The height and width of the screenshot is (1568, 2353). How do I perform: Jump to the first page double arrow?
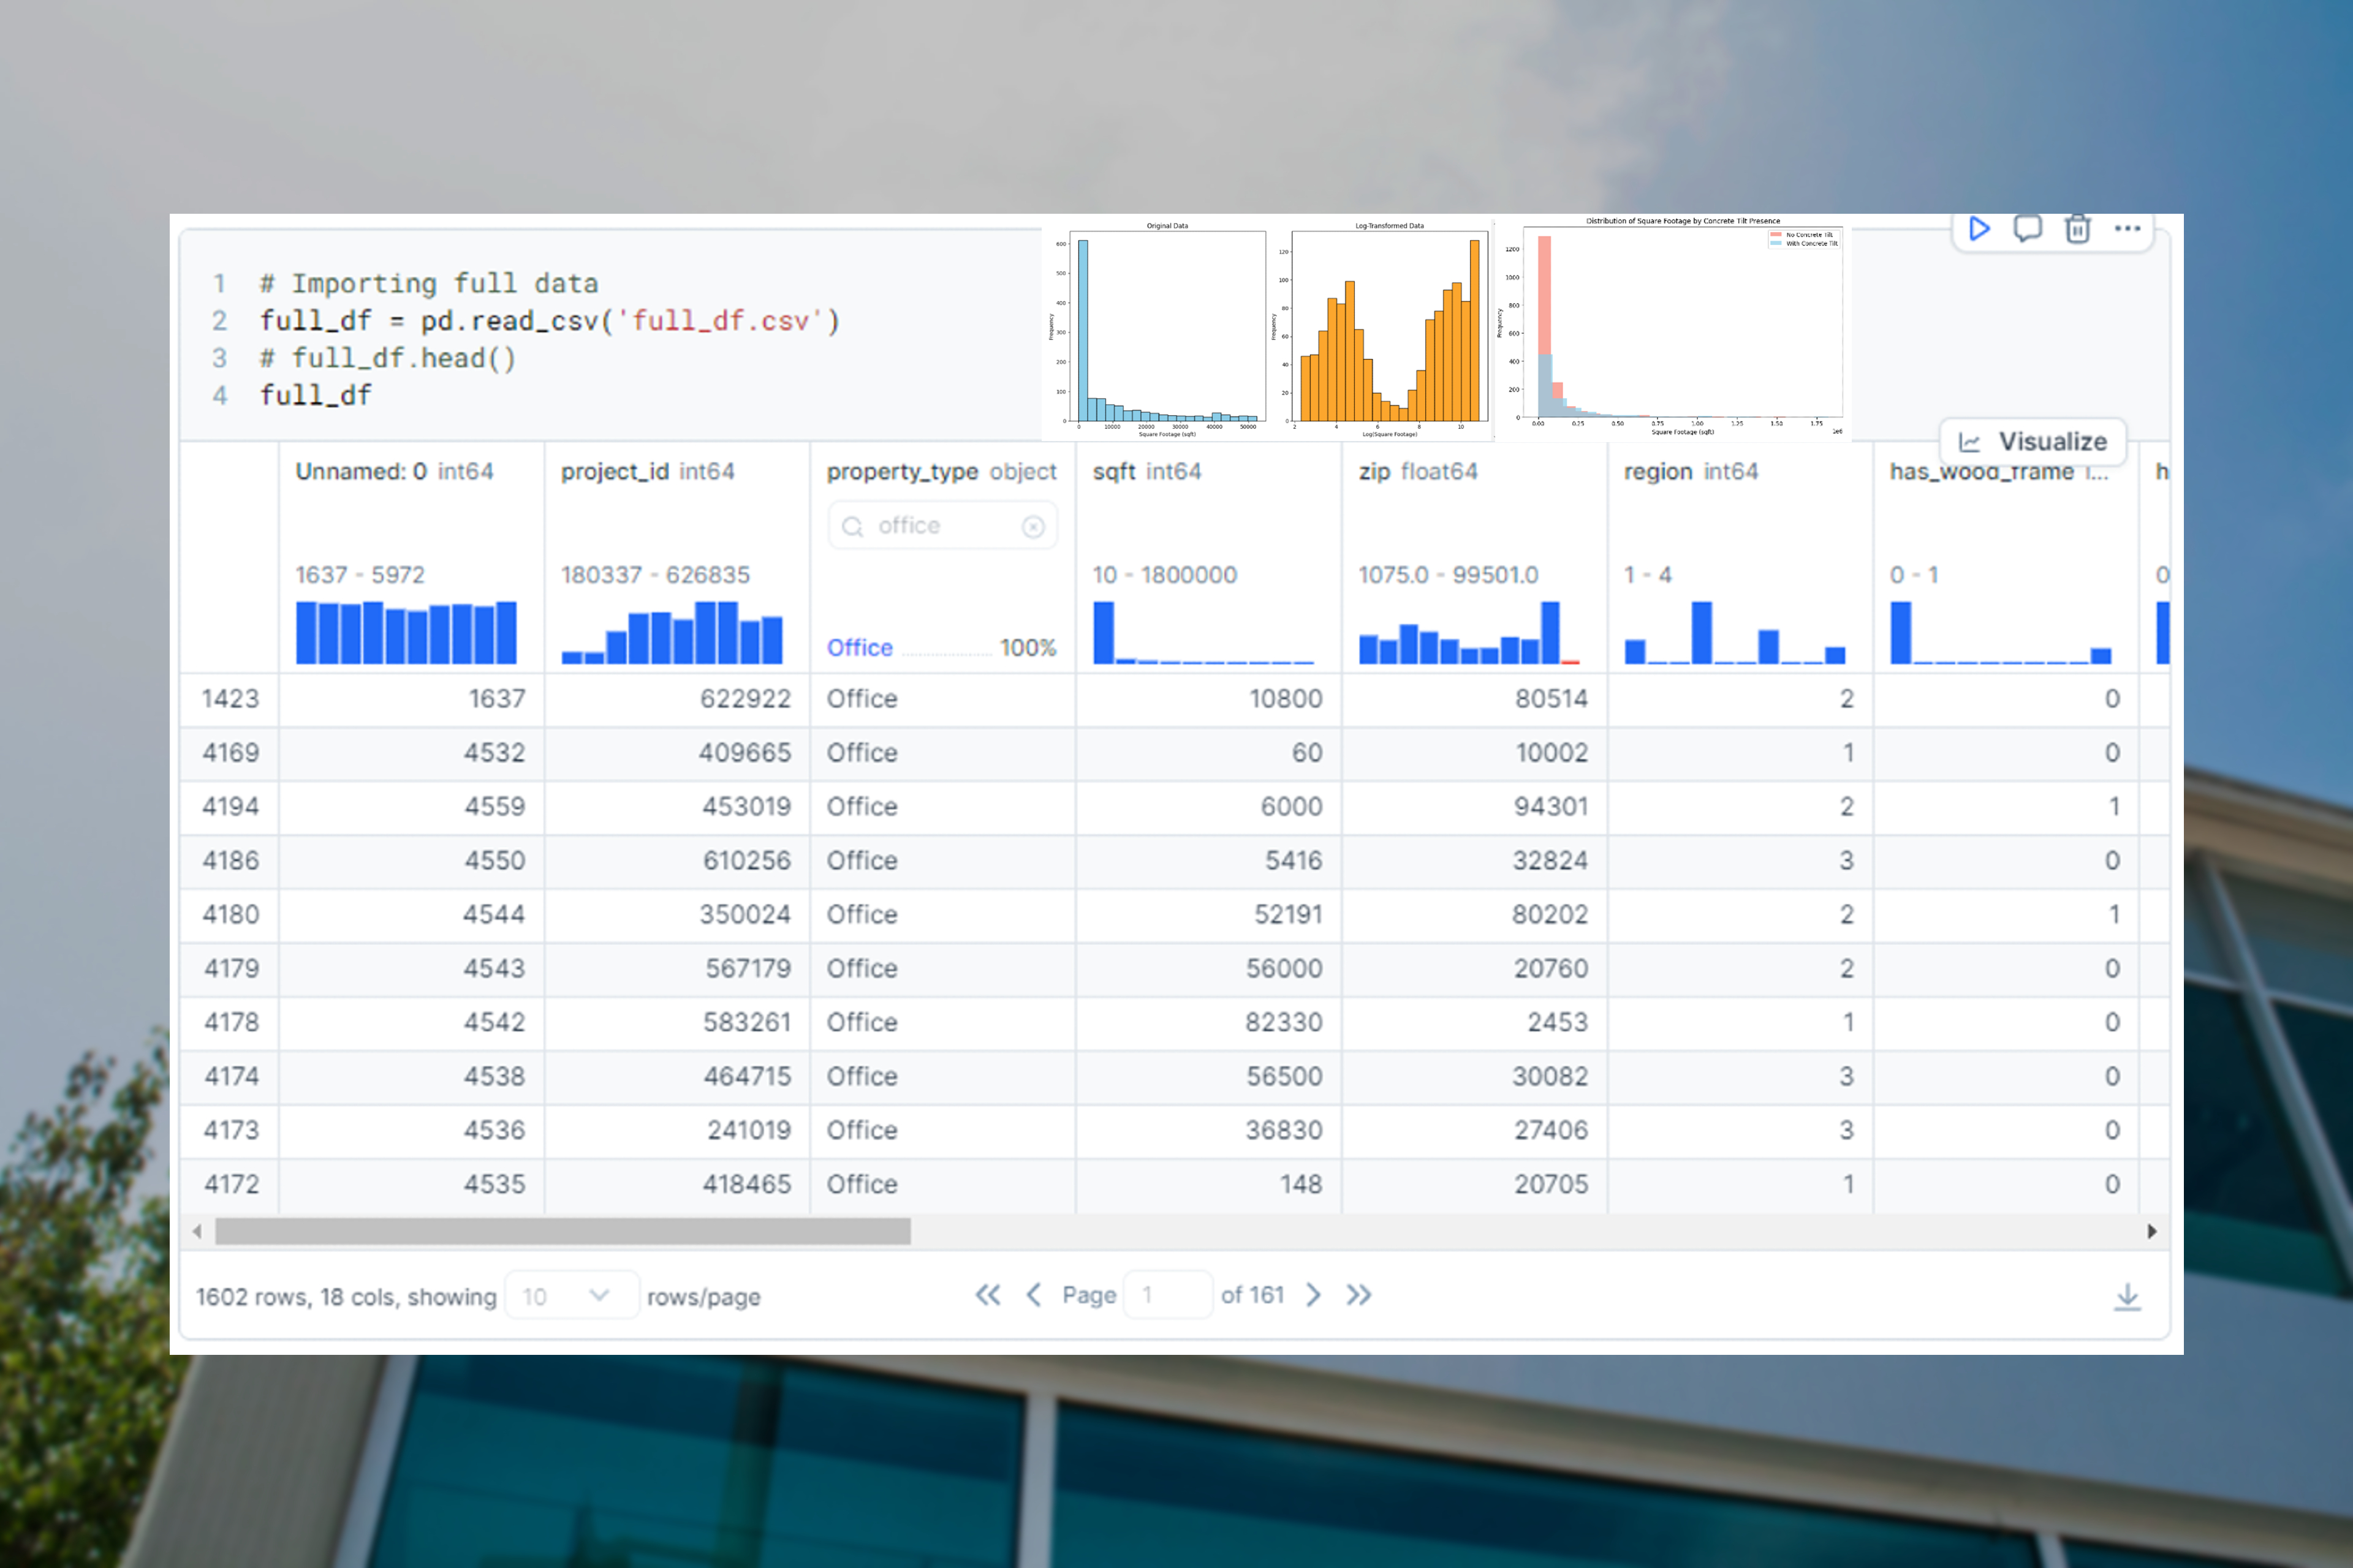click(x=987, y=1295)
